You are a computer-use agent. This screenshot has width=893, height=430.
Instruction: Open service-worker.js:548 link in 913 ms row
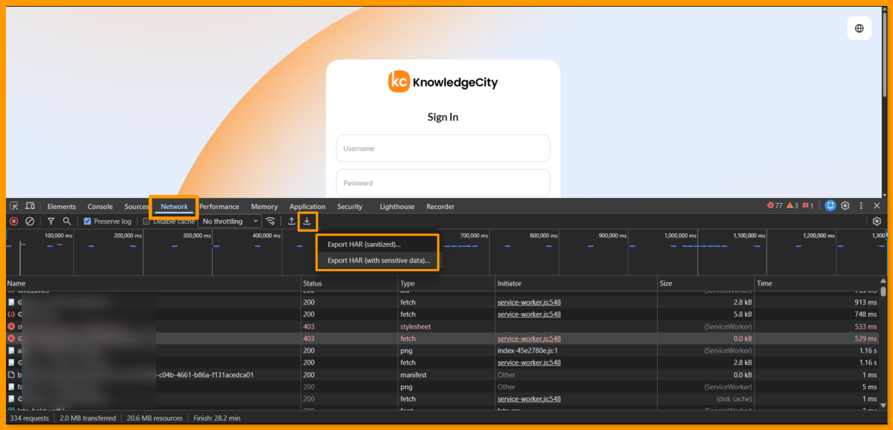529,302
